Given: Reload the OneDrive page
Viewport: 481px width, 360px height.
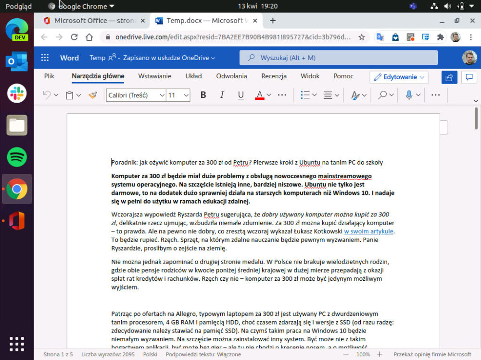Looking at the screenshot, I should coord(74,37).
